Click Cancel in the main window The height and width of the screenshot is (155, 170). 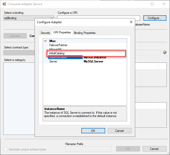pos(154,149)
